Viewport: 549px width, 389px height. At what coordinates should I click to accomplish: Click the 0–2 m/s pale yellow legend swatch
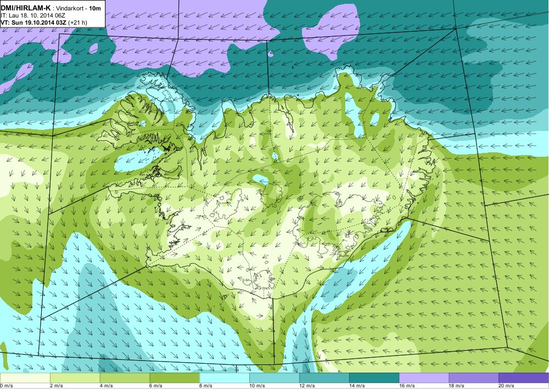tap(25, 378)
